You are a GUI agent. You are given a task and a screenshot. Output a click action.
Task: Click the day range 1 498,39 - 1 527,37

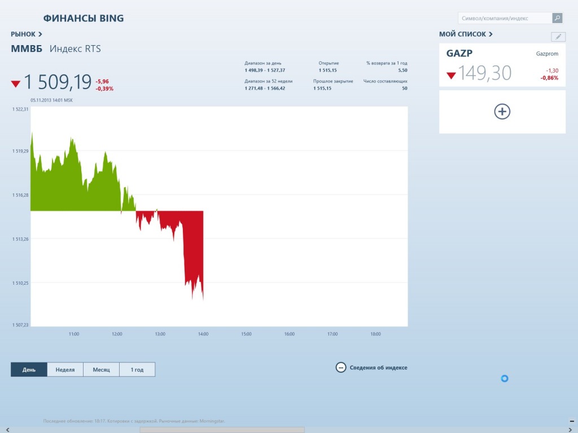click(265, 70)
